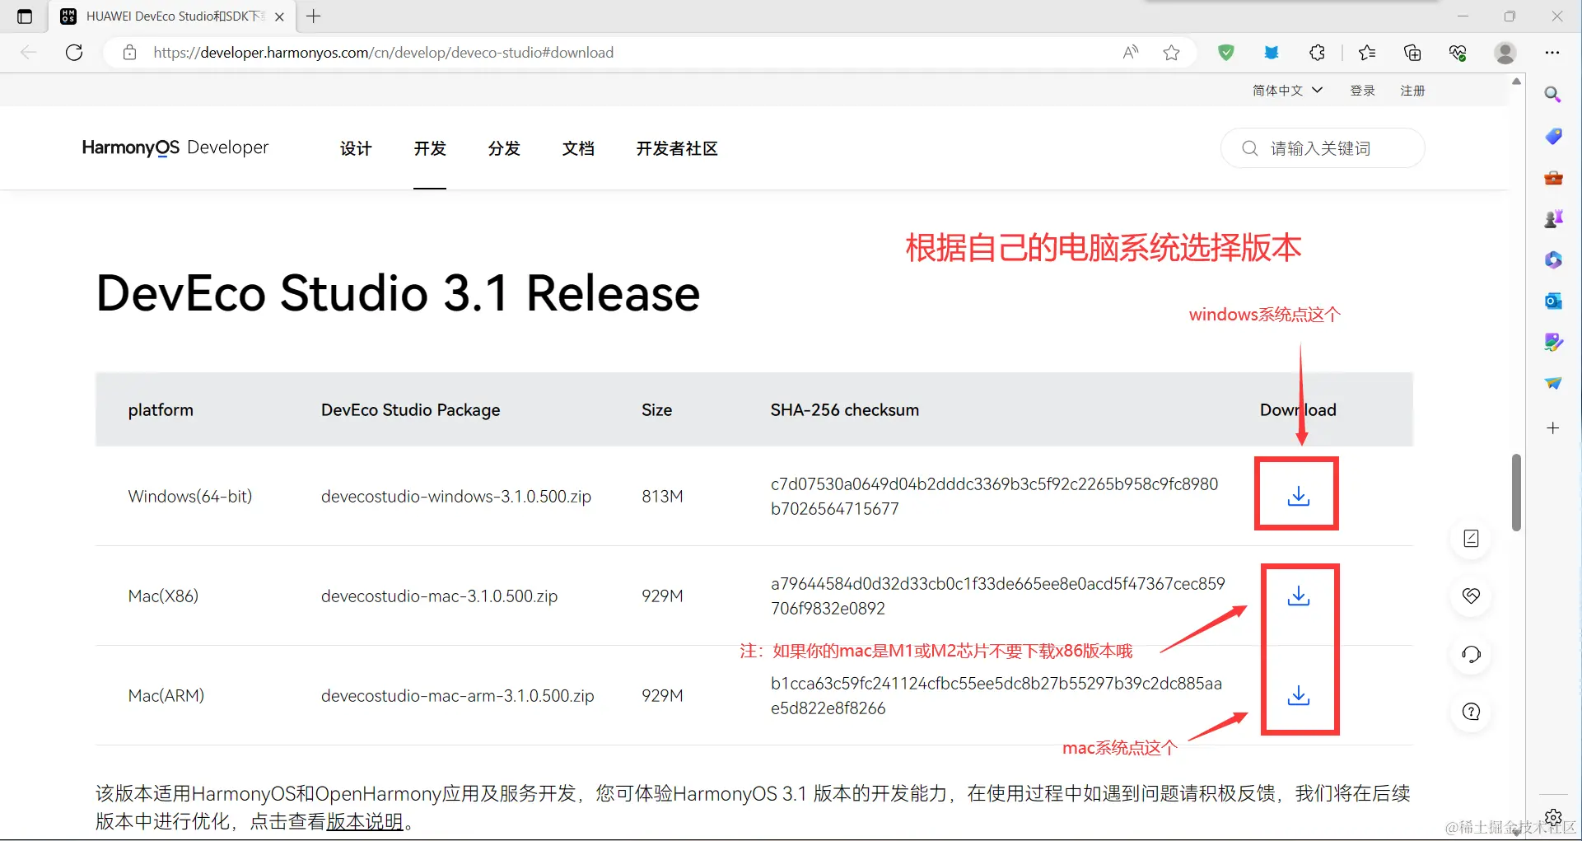Open the 文档 menu
The width and height of the screenshot is (1582, 841).
(x=578, y=148)
